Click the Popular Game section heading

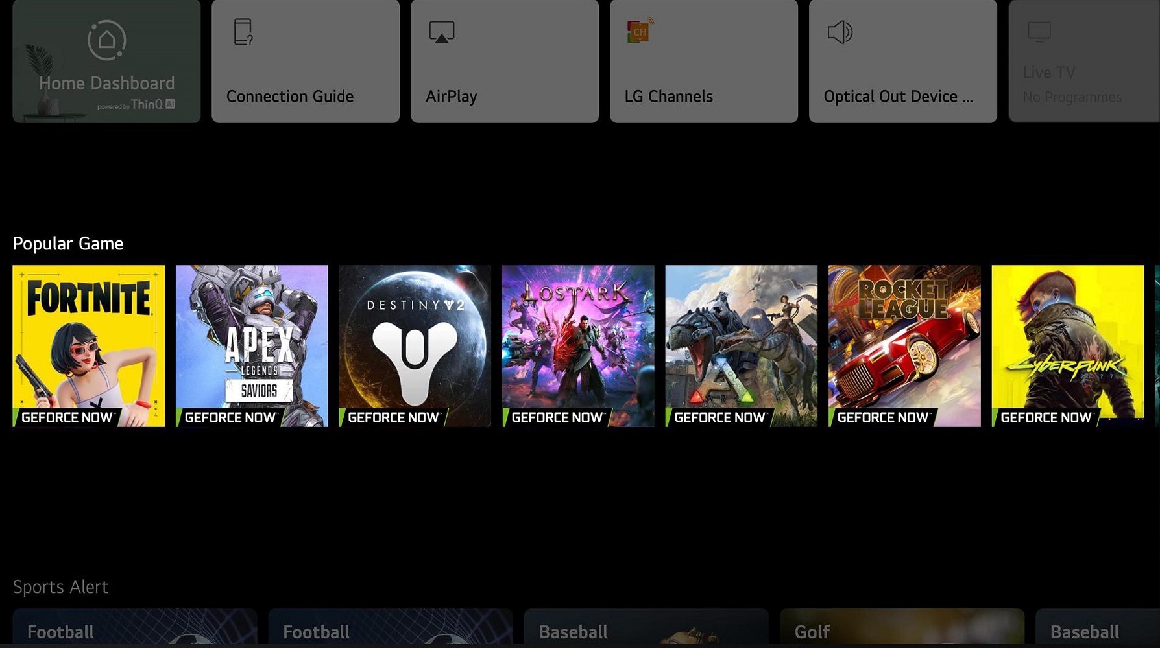point(68,244)
